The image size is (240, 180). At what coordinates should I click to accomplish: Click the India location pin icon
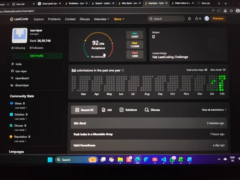click(x=13, y=64)
